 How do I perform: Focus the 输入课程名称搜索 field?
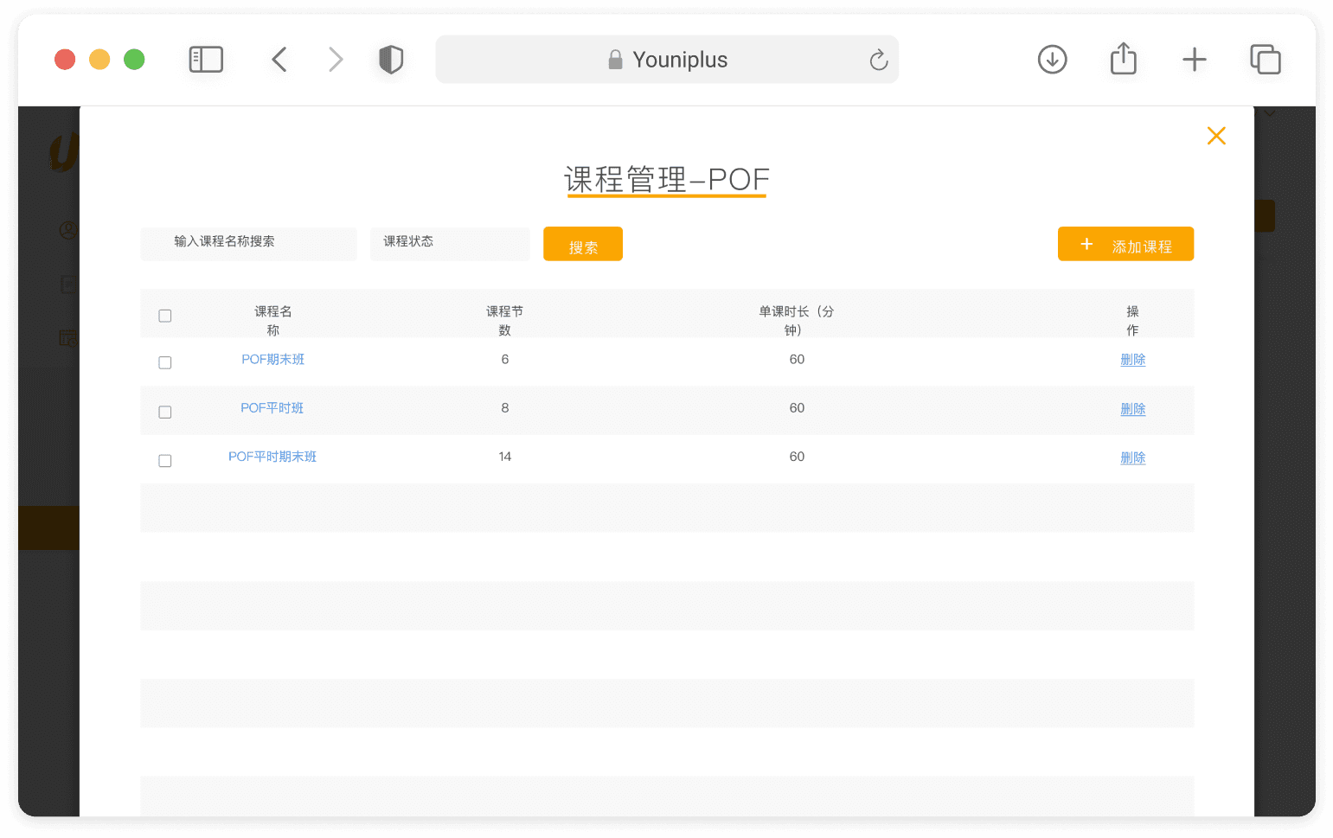(248, 243)
